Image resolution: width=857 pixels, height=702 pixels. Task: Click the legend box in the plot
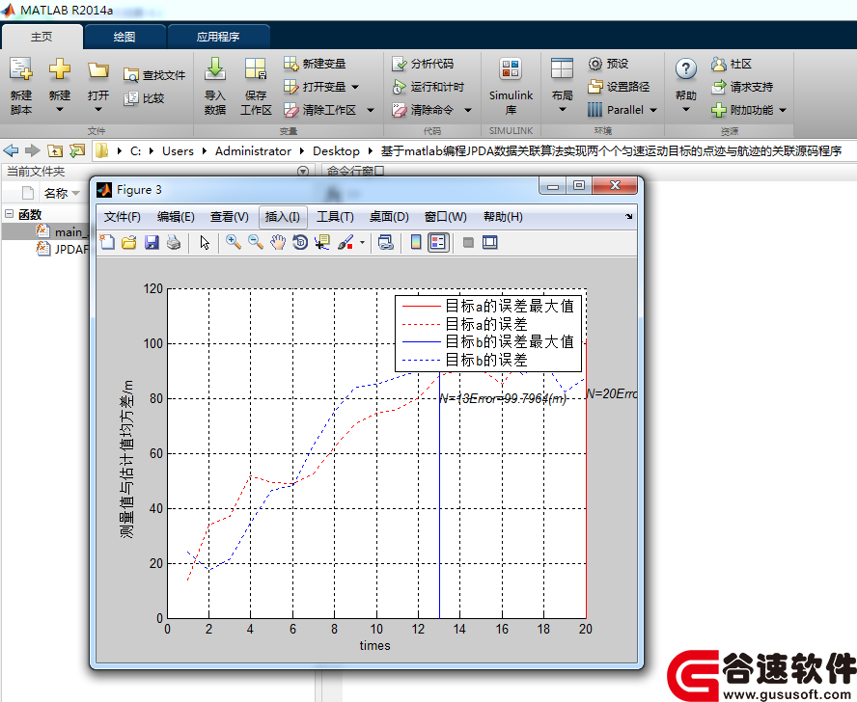pos(488,334)
